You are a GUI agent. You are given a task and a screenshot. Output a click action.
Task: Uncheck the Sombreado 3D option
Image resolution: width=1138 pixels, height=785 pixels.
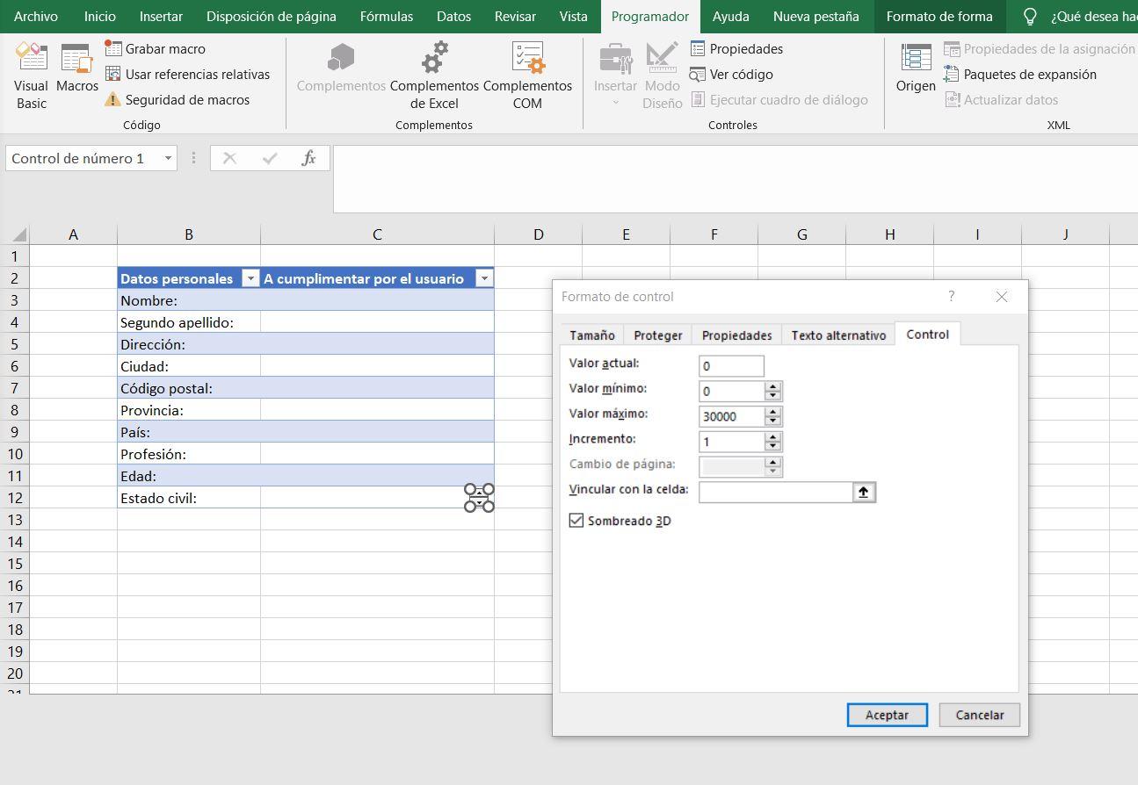pos(576,520)
